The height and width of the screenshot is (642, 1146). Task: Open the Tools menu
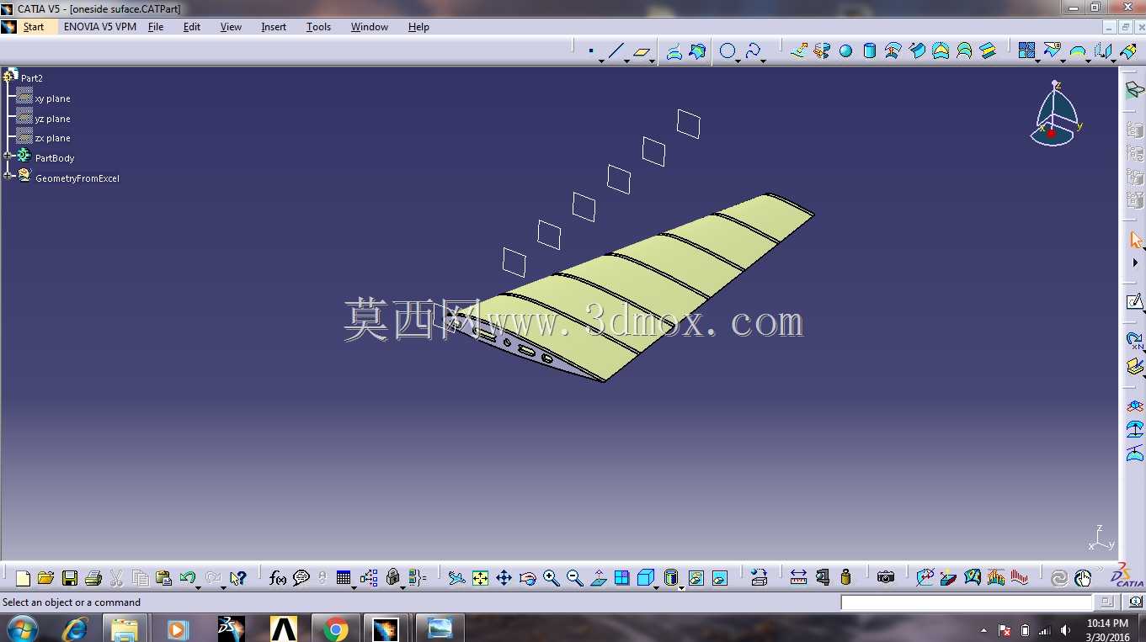(318, 27)
